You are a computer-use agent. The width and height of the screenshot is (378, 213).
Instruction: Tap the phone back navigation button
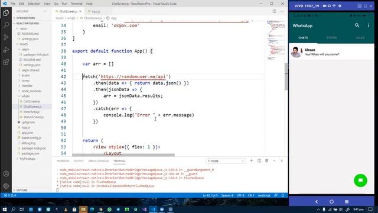pos(317,201)
